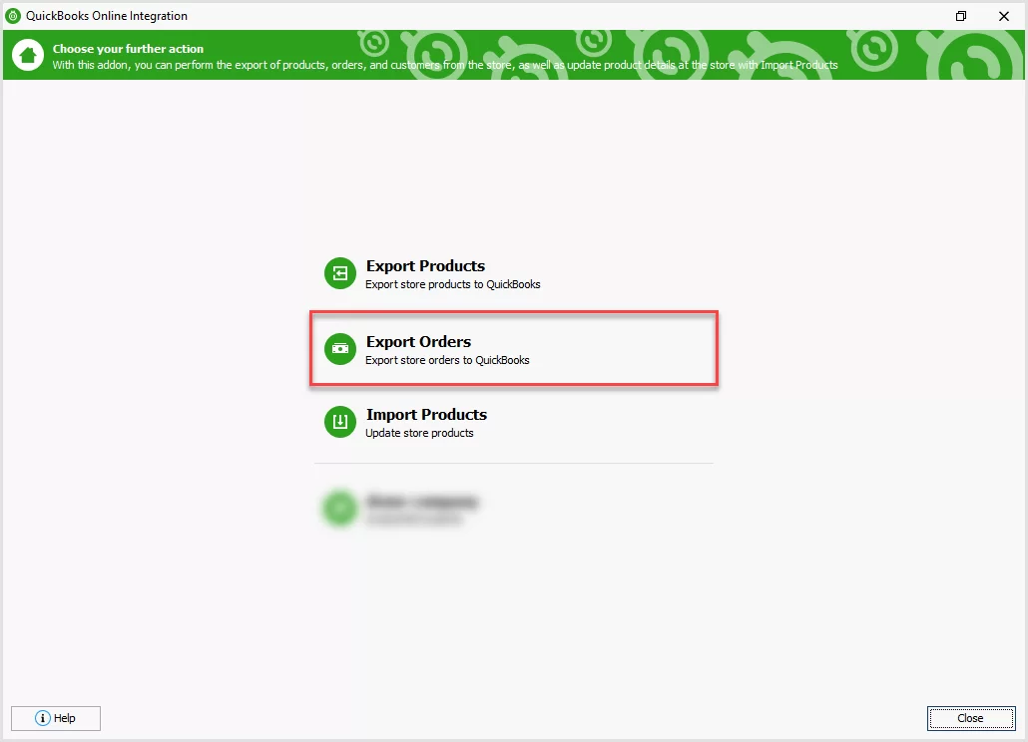The width and height of the screenshot is (1028, 742).
Task: Select the Import Products download icon
Action: tap(339, 422)
